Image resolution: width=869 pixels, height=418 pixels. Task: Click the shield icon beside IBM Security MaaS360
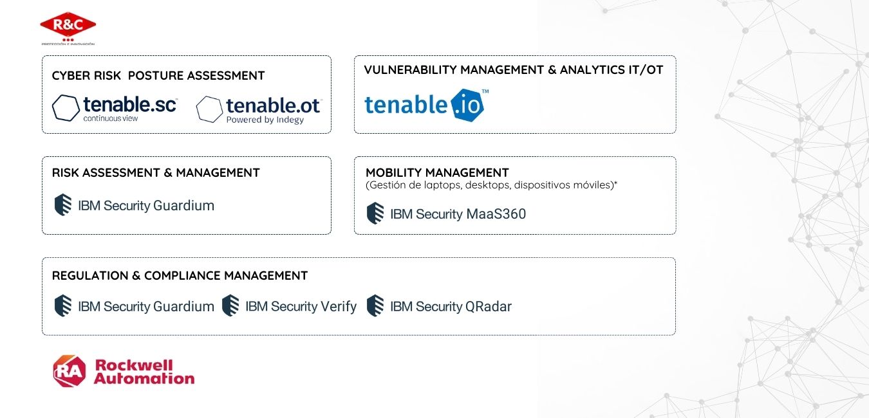(x=375, y=214)
